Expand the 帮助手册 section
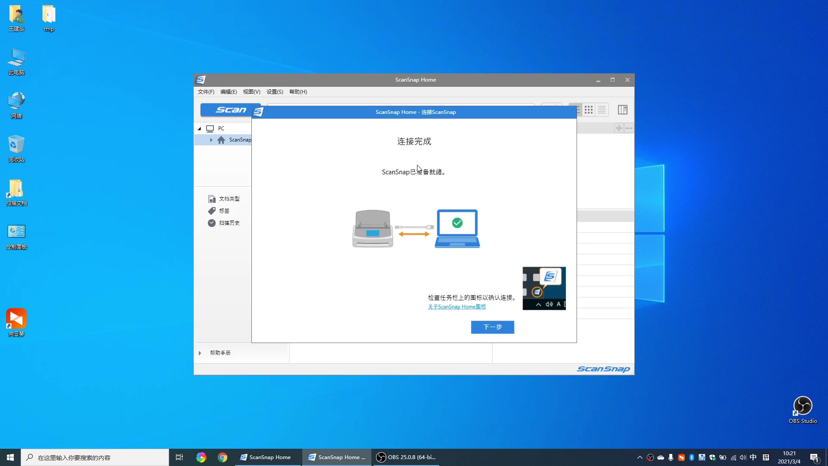The height and width of the screenshot is (466, 828). point(200,353)
